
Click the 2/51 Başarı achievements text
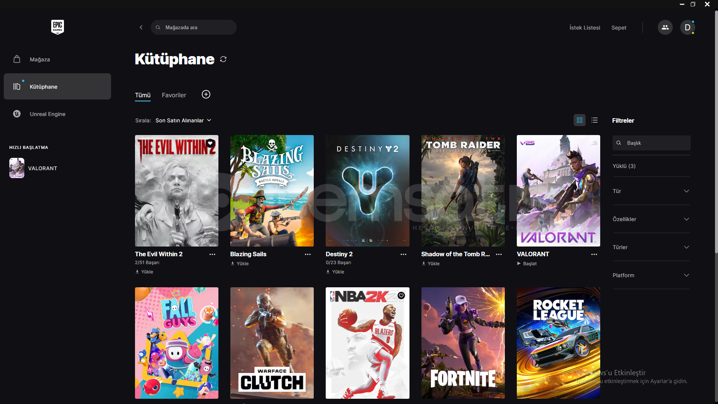[147, 263]
